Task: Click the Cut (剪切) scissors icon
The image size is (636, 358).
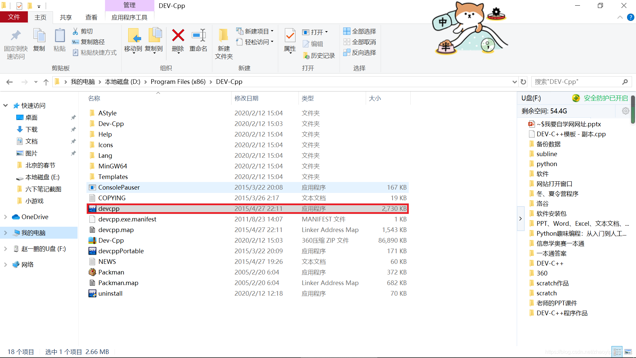Action: click(76, 31)
